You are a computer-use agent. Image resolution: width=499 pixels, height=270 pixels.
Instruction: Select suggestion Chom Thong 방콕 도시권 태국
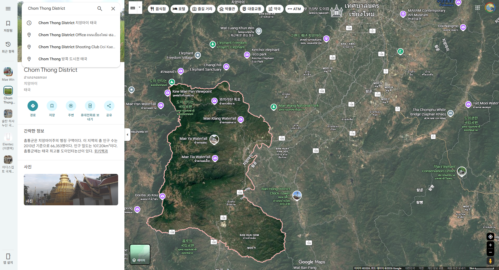[71, 59]
